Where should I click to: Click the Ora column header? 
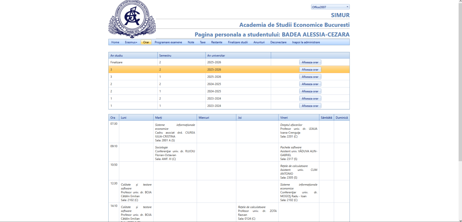(114, 118)
